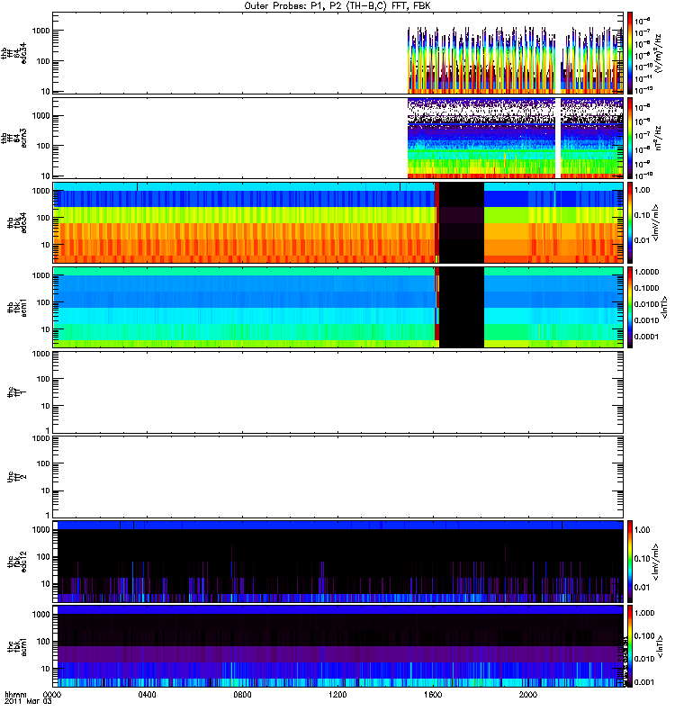
Task: Click the (V/m)²/Hz unit label
Action: click(x=659, y=53)
